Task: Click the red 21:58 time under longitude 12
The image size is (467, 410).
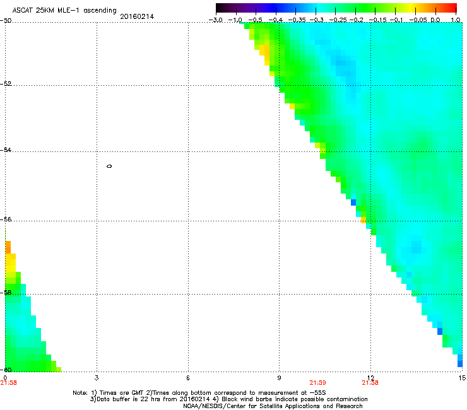Action: (370, 383)
